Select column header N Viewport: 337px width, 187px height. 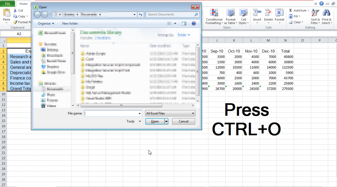[x=285, y=40]
